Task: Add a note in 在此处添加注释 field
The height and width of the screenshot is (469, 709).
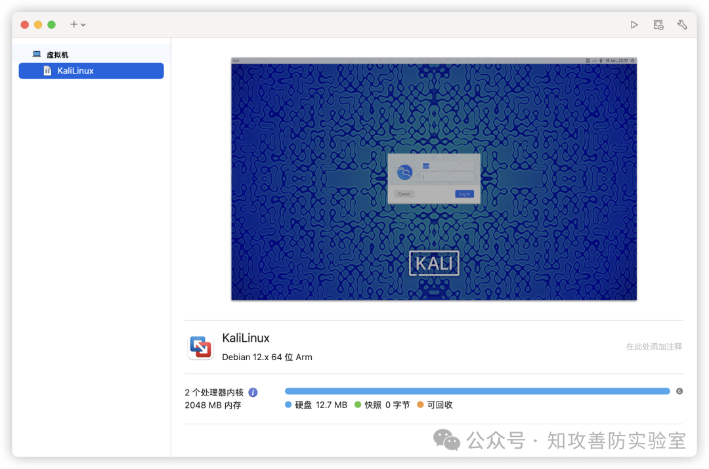Action: pos(654,346)
